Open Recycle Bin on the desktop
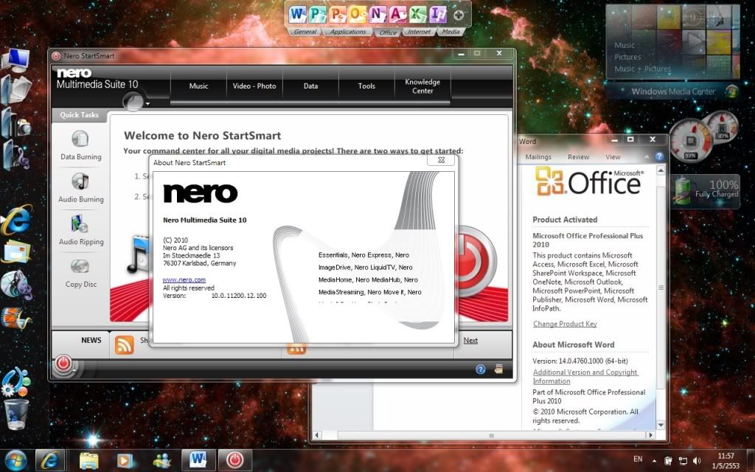The width and height of the screenshot is (755, 472). point(16,414)
